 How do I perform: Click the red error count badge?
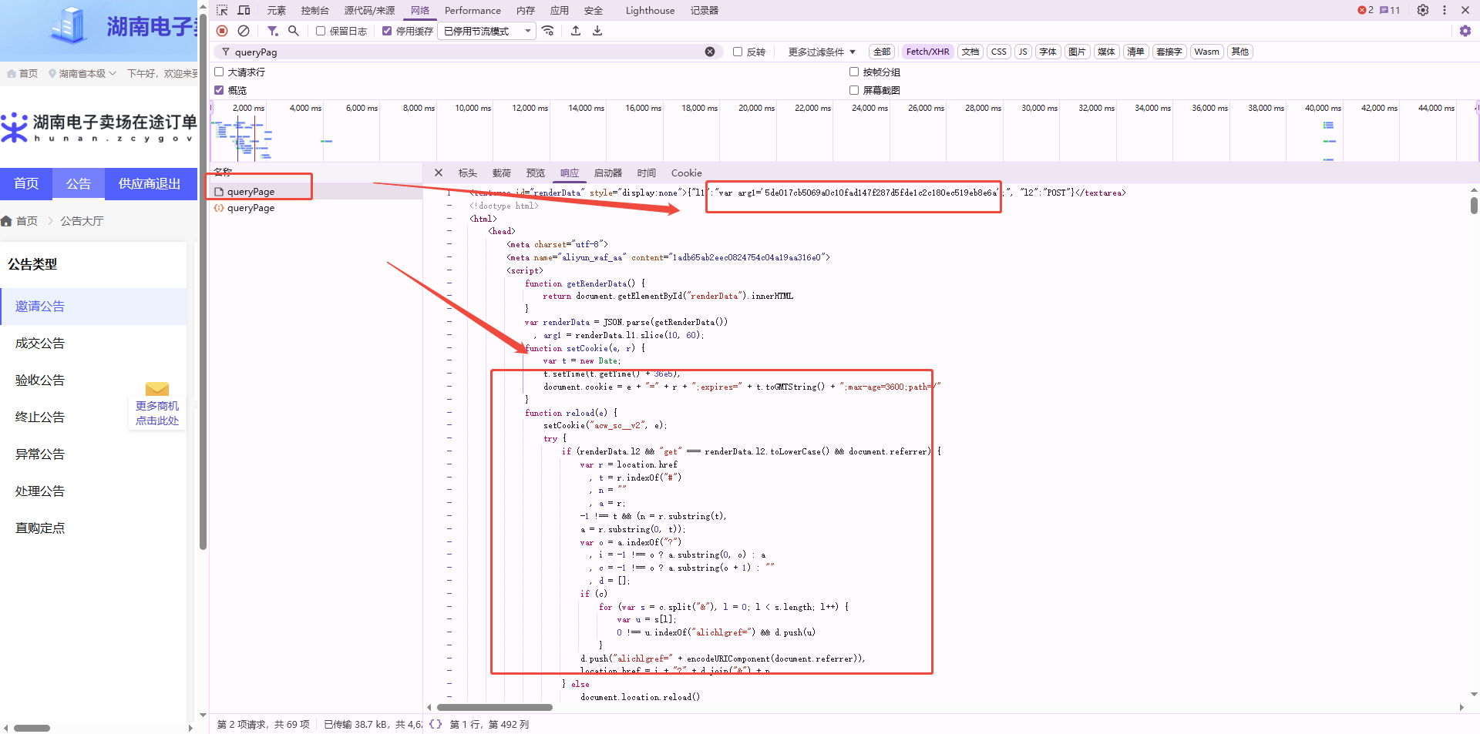click(x=1365, y=10)
